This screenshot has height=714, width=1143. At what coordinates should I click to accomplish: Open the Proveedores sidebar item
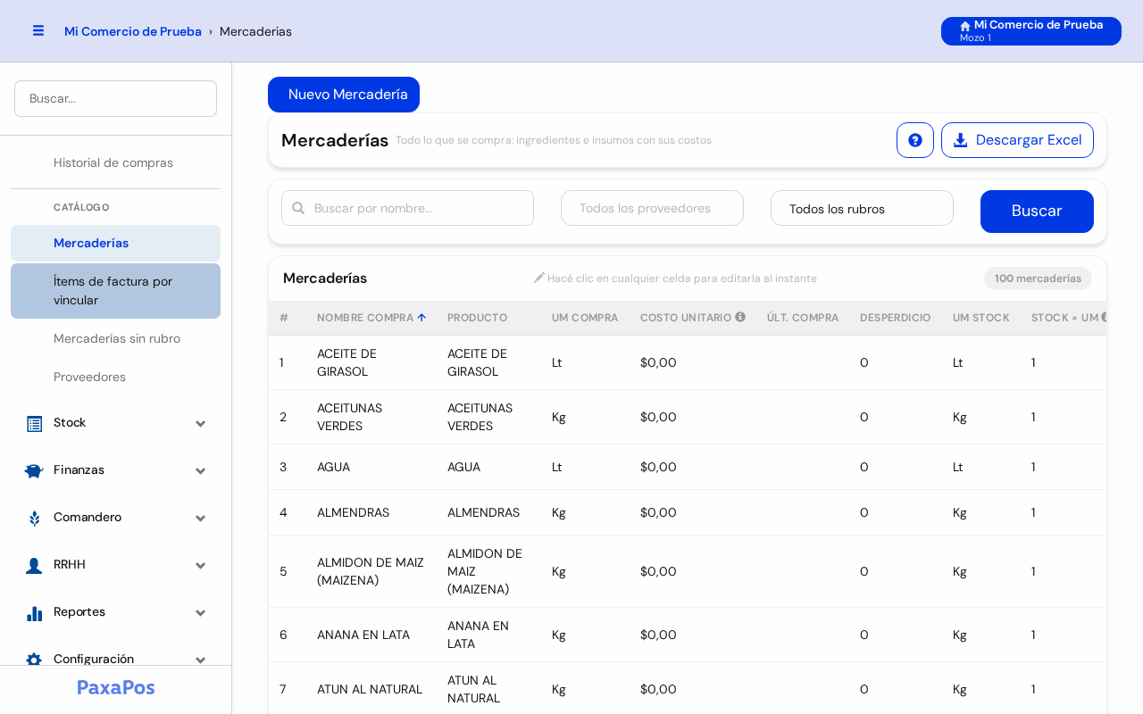[x=115, y=377]
